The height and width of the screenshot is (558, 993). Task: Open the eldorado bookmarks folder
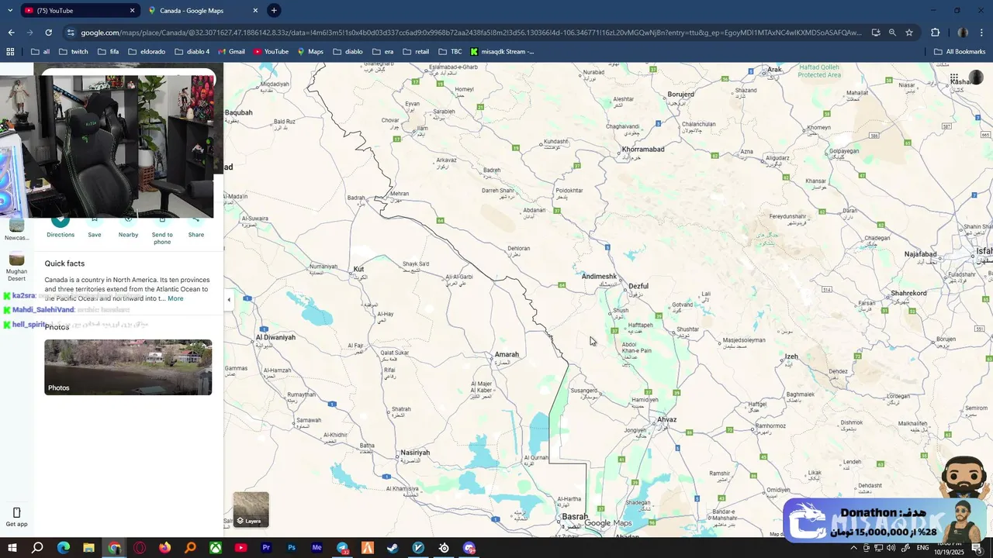147,52
